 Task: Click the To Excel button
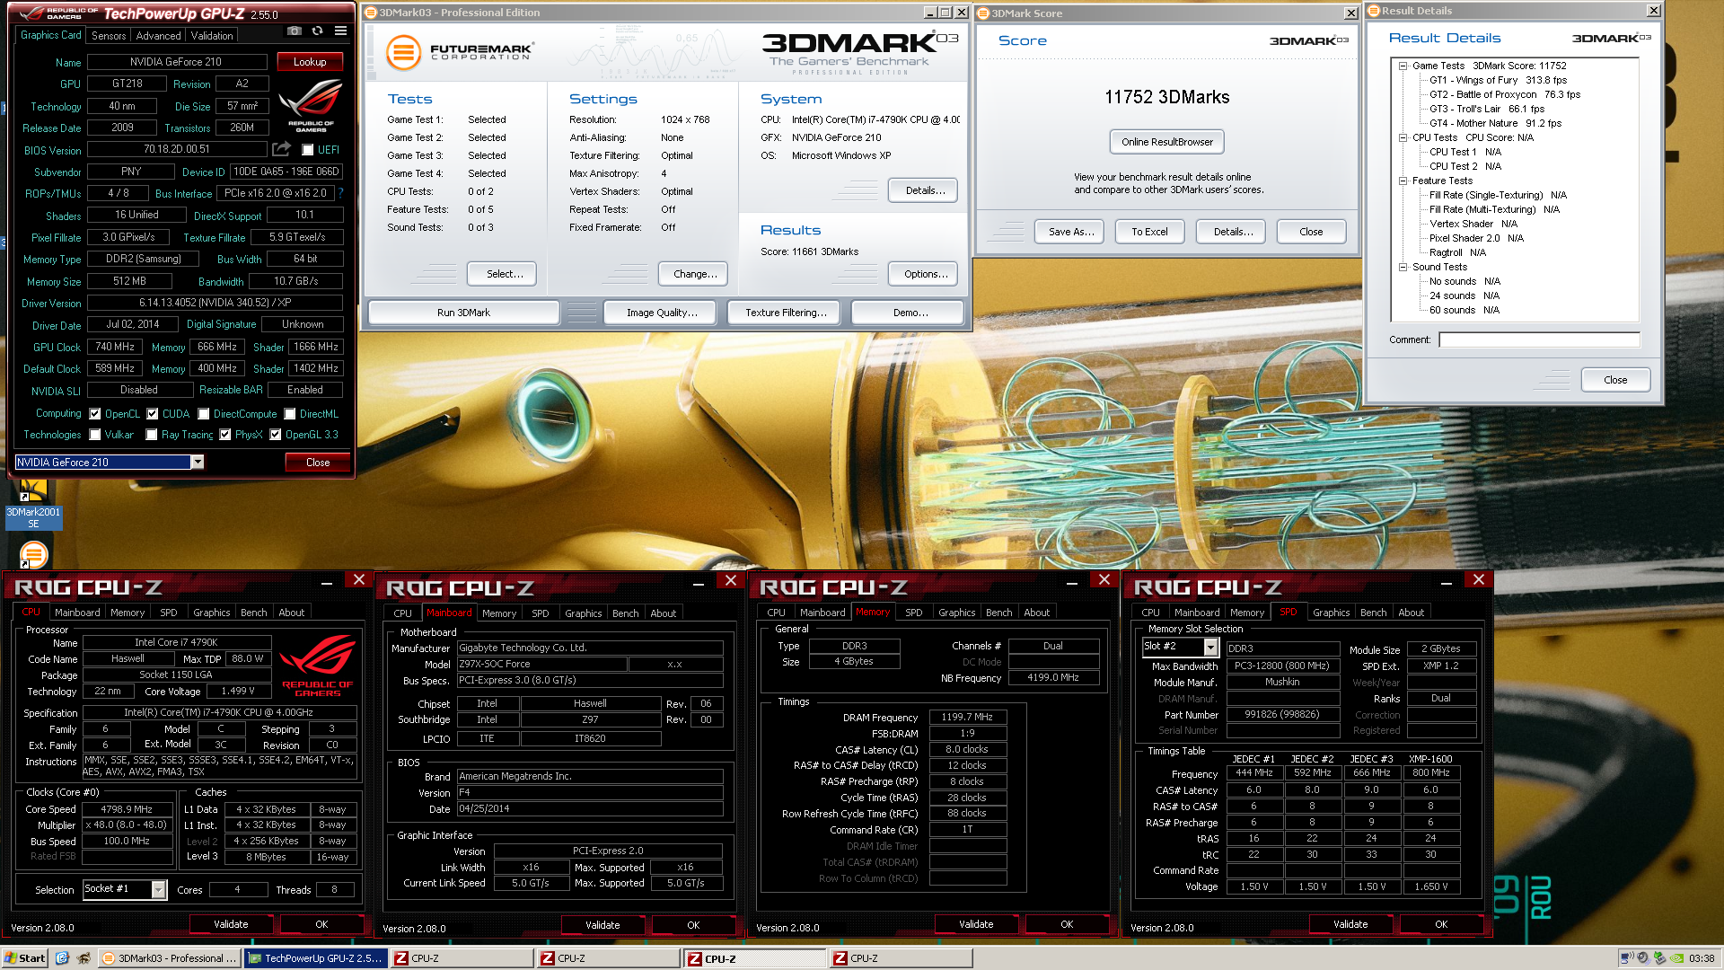pyautogui.click(x=1149, y=232)
